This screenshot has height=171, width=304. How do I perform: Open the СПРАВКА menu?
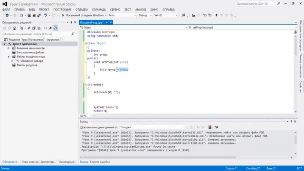pos(169,9)
